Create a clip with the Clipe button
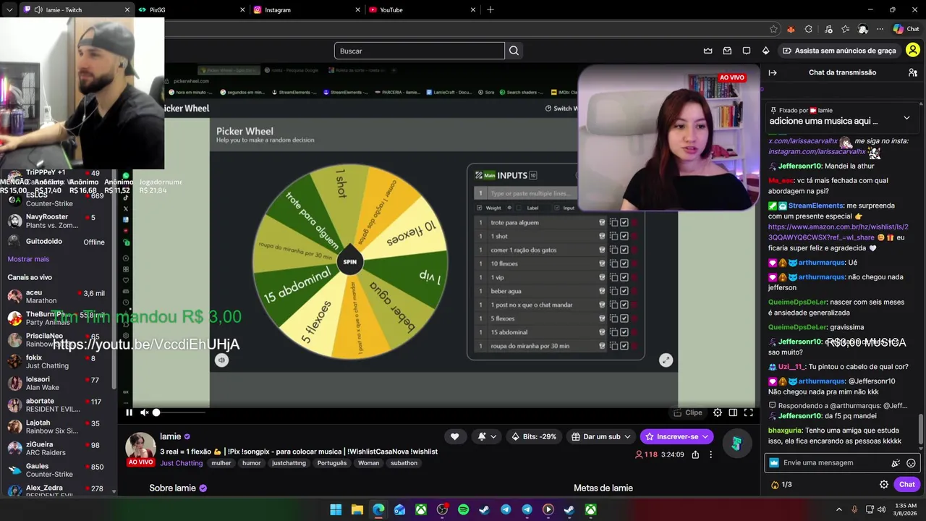Image resolution: width=926 pixels, height=521 pixels. 687,412
